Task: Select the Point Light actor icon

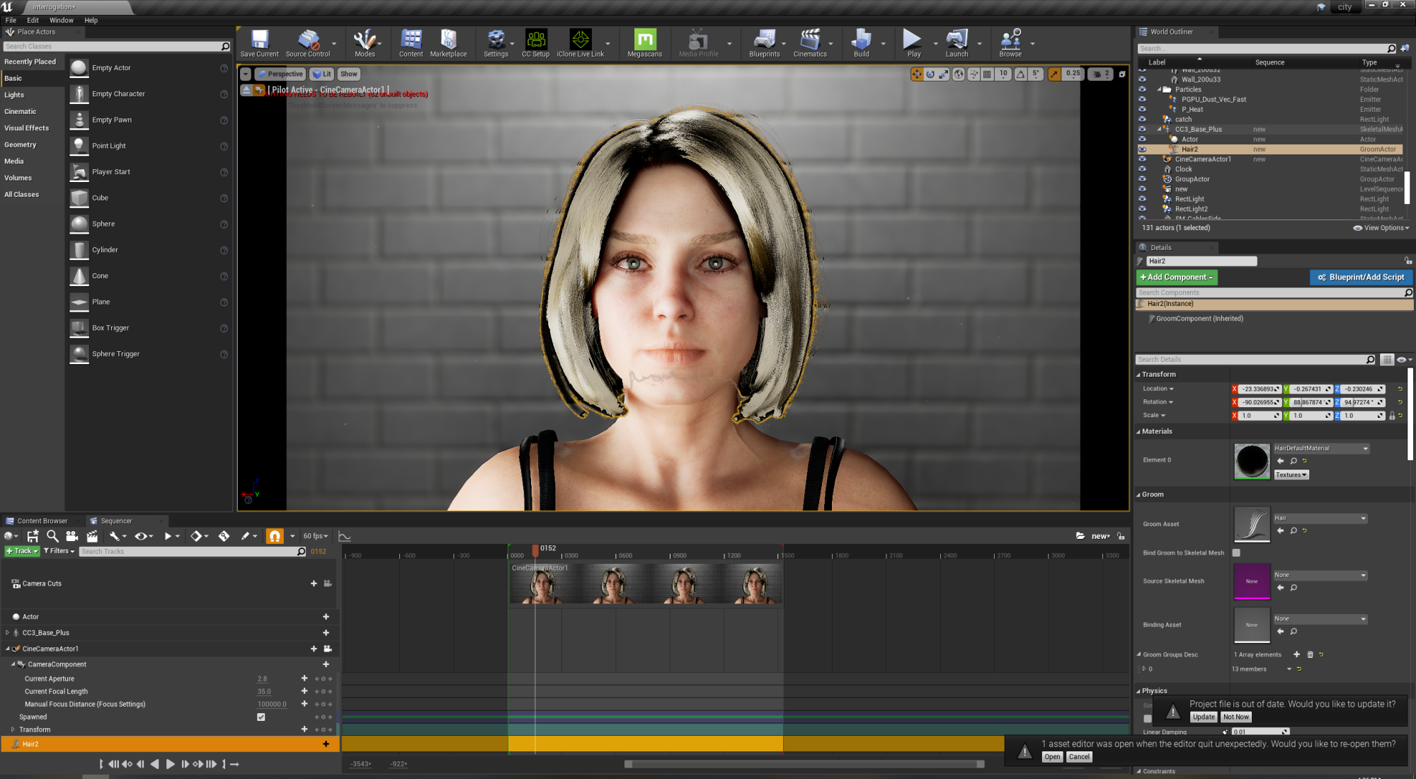Action: (79, 146)
